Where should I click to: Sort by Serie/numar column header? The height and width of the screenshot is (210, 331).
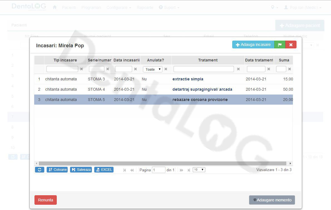click(x=99, y=60)
